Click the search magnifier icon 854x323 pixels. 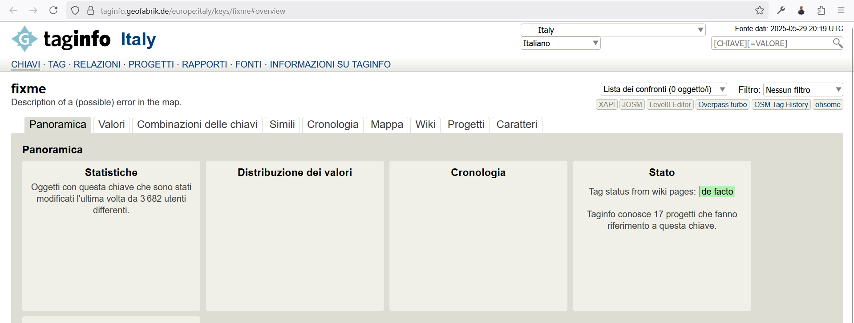pyautogui.click(x=838, y=43)
